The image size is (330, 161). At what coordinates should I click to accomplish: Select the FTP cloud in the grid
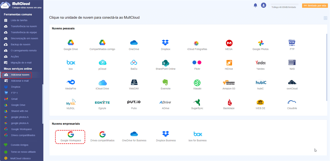(292, 43)
